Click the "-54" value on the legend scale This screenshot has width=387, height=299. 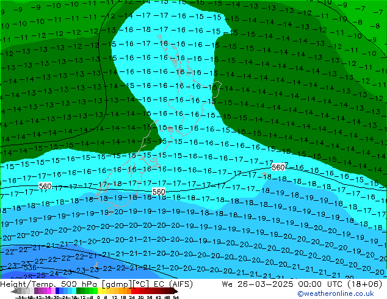tap(20, 297)
